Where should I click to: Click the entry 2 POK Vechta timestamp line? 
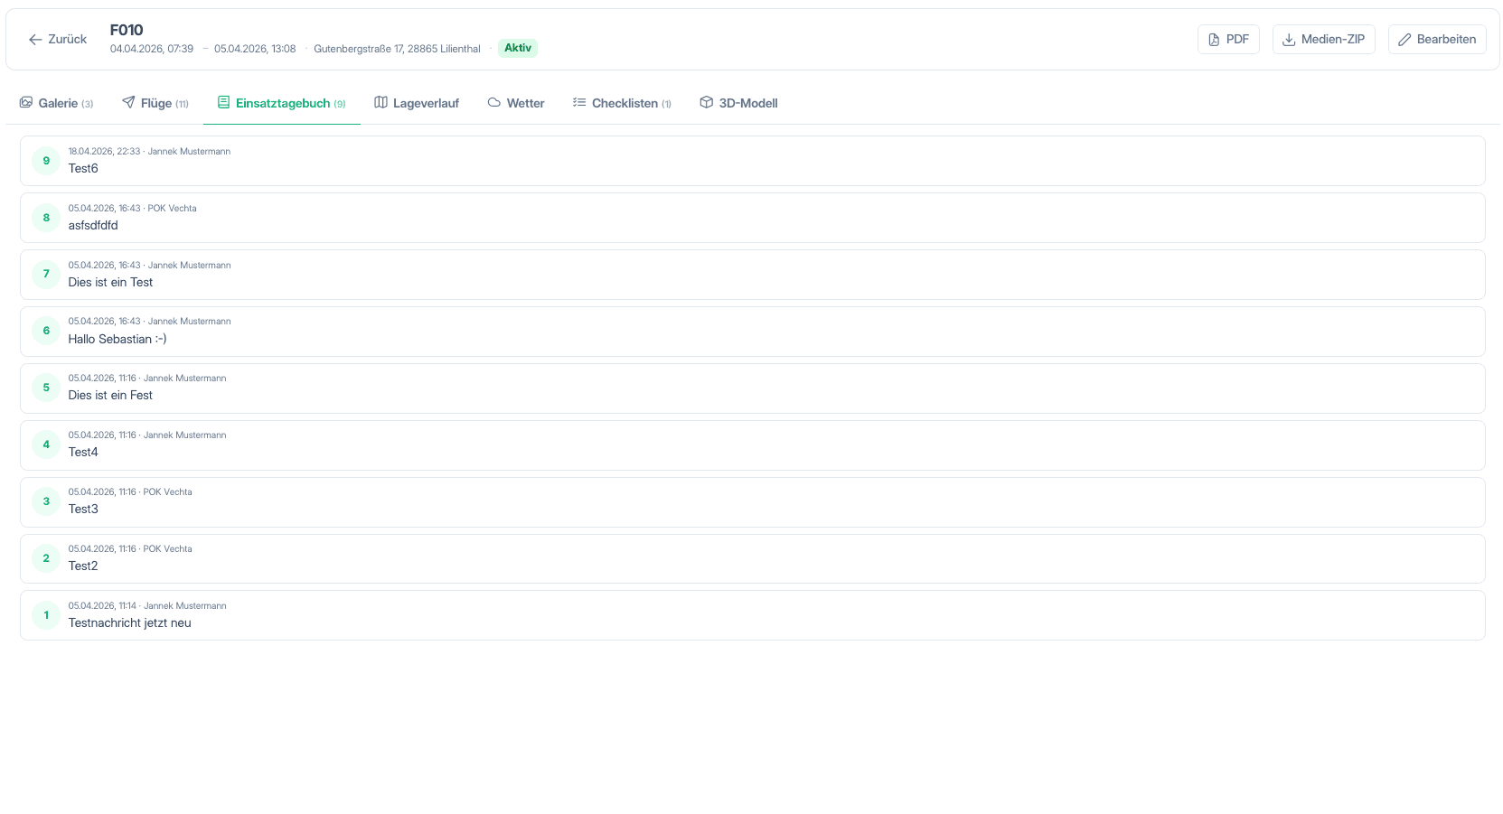pos(130,549)
